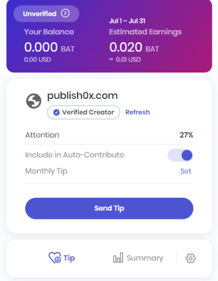Click the Summary bar chart icon
The height and width of the screenshot is (281, 218).
118,258
